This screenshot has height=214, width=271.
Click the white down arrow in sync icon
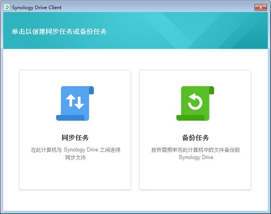[x=79, y=103]
